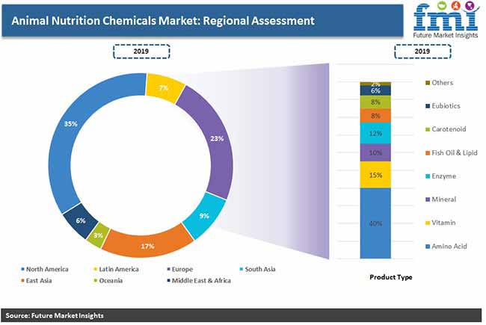Select the 'Animal Nutrition Chemicals Market: Regional Assessment' title
Viewport: 486px width, 325px height.
163,21
